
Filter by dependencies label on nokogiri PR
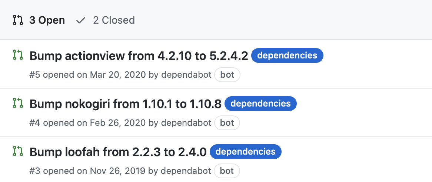pyautogui.click(x=260, y=104)
